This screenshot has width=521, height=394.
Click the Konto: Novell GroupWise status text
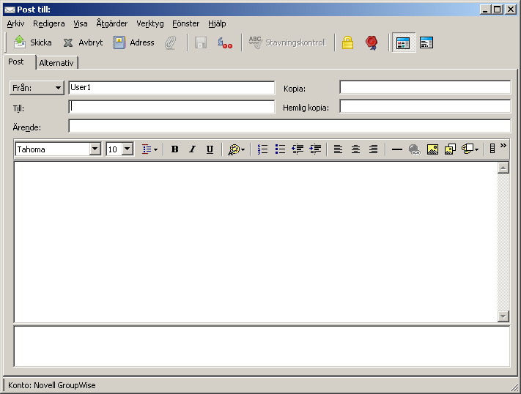(x=52, y=385)
